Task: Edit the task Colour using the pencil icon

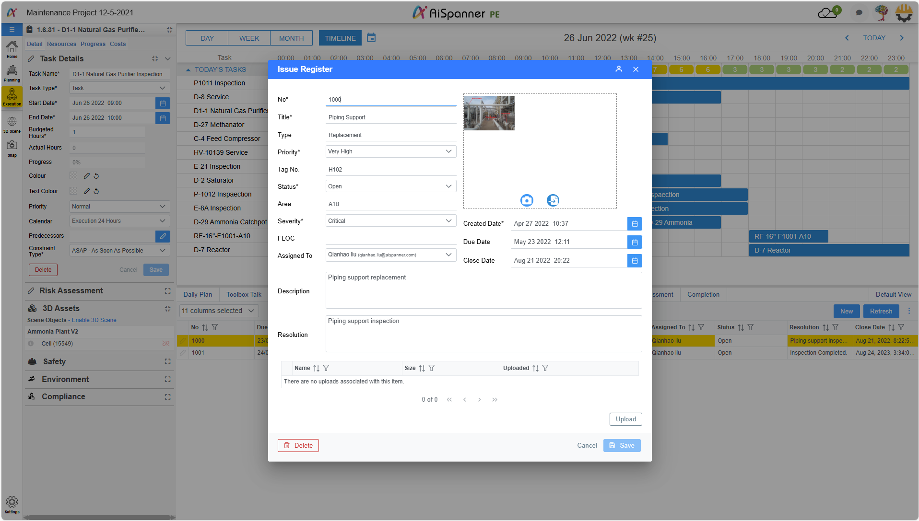Action: (x=86, y=176)
